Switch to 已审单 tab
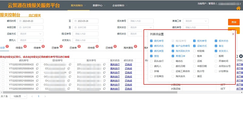This screenshot has width=243, height=125. click(73, 48)
